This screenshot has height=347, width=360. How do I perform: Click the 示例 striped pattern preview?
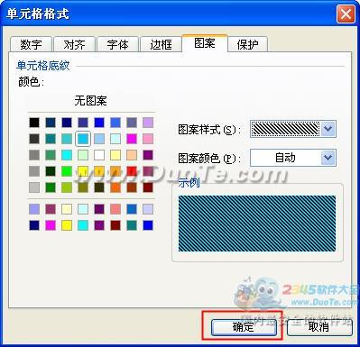coord(257,224)
